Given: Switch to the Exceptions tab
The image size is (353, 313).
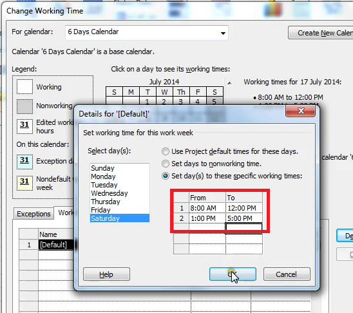Looking at the screenshot, I should [33, 214].
